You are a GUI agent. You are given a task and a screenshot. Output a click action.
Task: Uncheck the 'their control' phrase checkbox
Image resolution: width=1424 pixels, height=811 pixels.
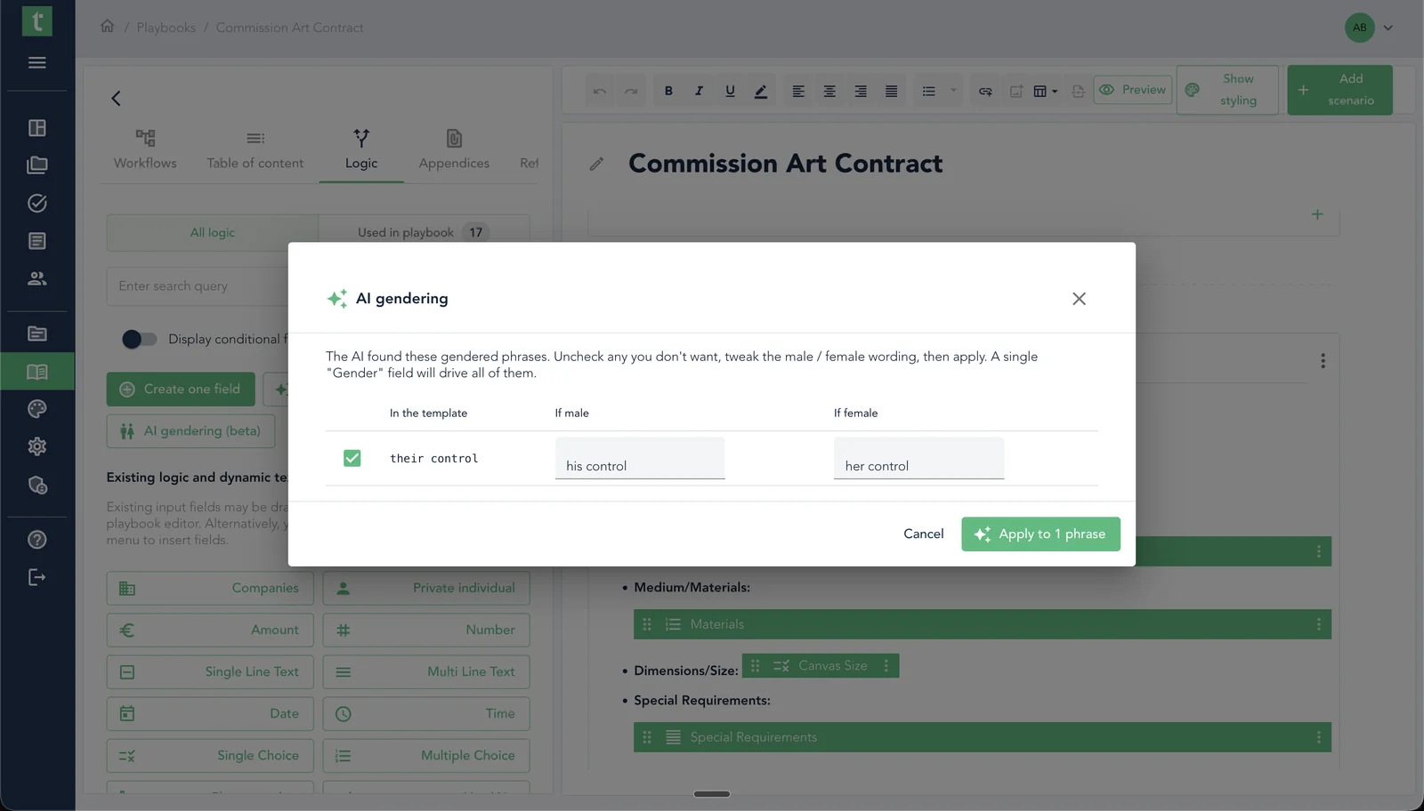[x=352, y=458]
